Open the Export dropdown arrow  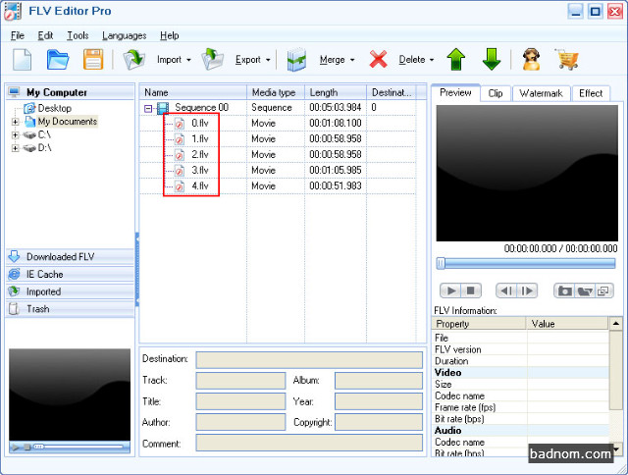[x=268, y=60]
